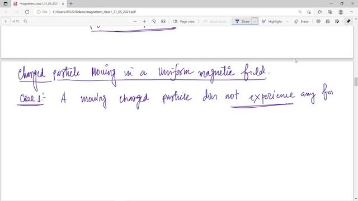
Task: Open a new browser tab
Action: tap(71, 4)
